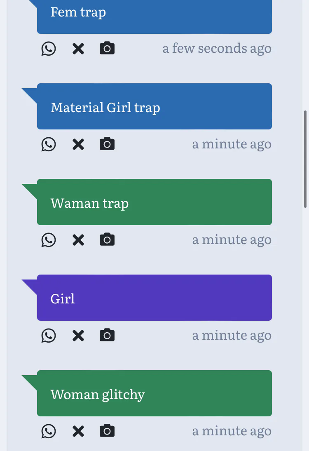Screen dimensions: 309x451
Task: Click X icon under 'Woman glitchy'
Action: coord(78,432)
